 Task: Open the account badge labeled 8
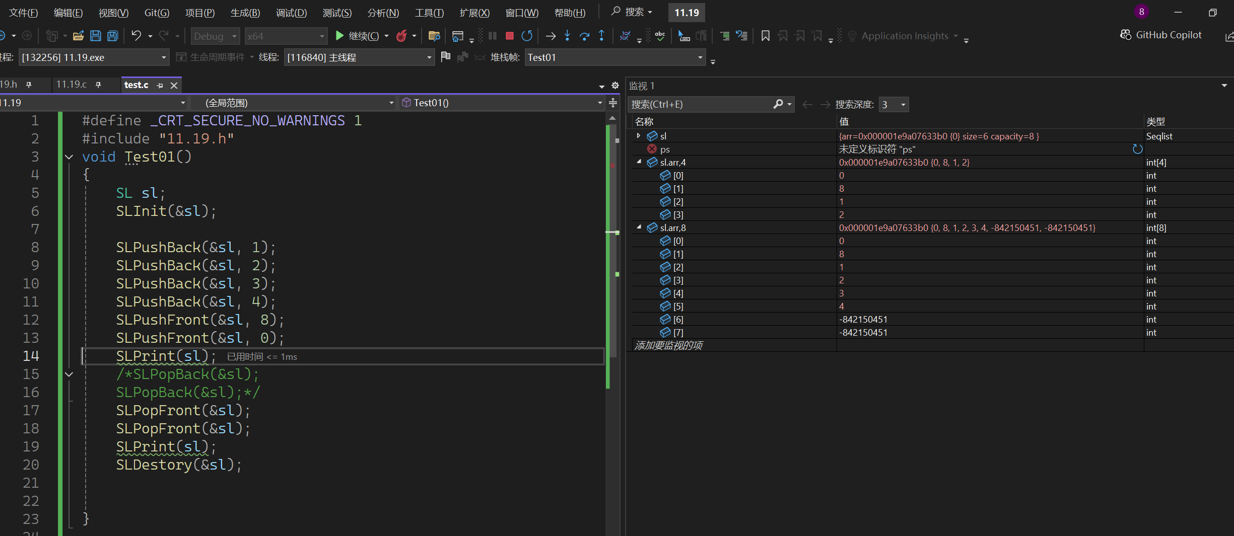pyautogui.click(x=1141, y=12)
